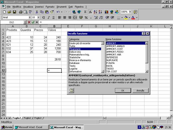Open the Strumenti menu
Viewport: 173px width, 130px height.
tap(61, 7)
